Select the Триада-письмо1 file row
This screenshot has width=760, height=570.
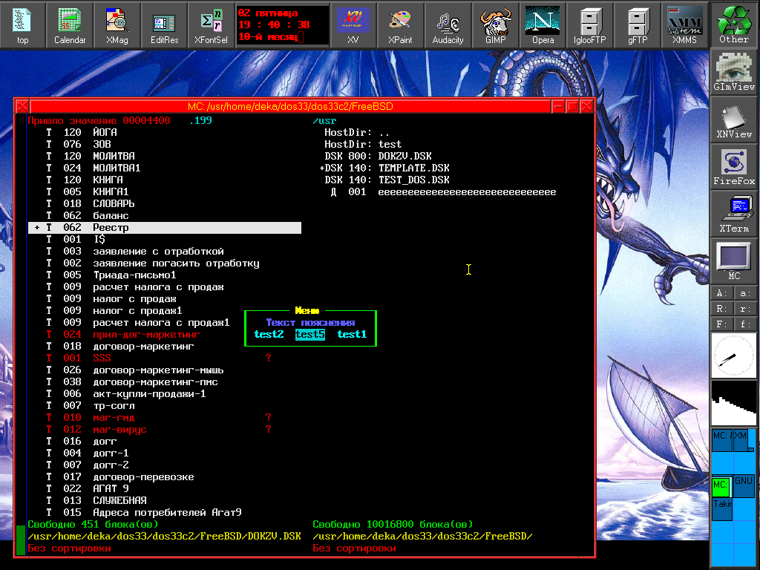(x=164, y=275)
